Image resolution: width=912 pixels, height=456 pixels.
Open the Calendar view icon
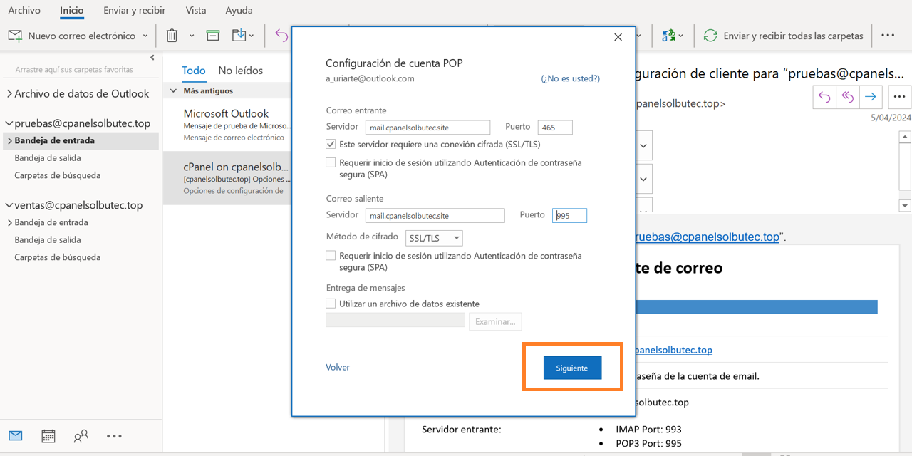pos(48,436)
